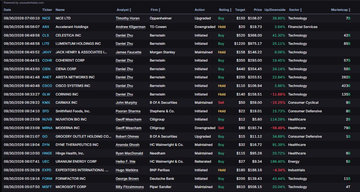Sort table by Firm column arrows
Viewport: 360px width, 192px height.
[x=159, y=10]
